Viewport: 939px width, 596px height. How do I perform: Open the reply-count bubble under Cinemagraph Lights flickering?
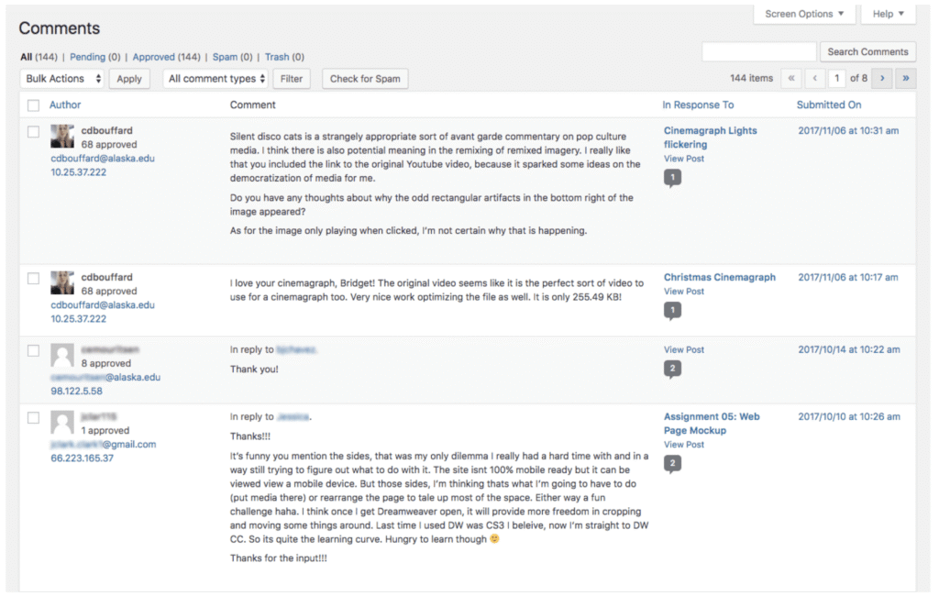tap(673, 177)
